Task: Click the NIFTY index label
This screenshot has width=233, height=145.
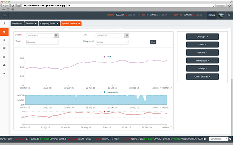Action: click(x=145, y=15)
